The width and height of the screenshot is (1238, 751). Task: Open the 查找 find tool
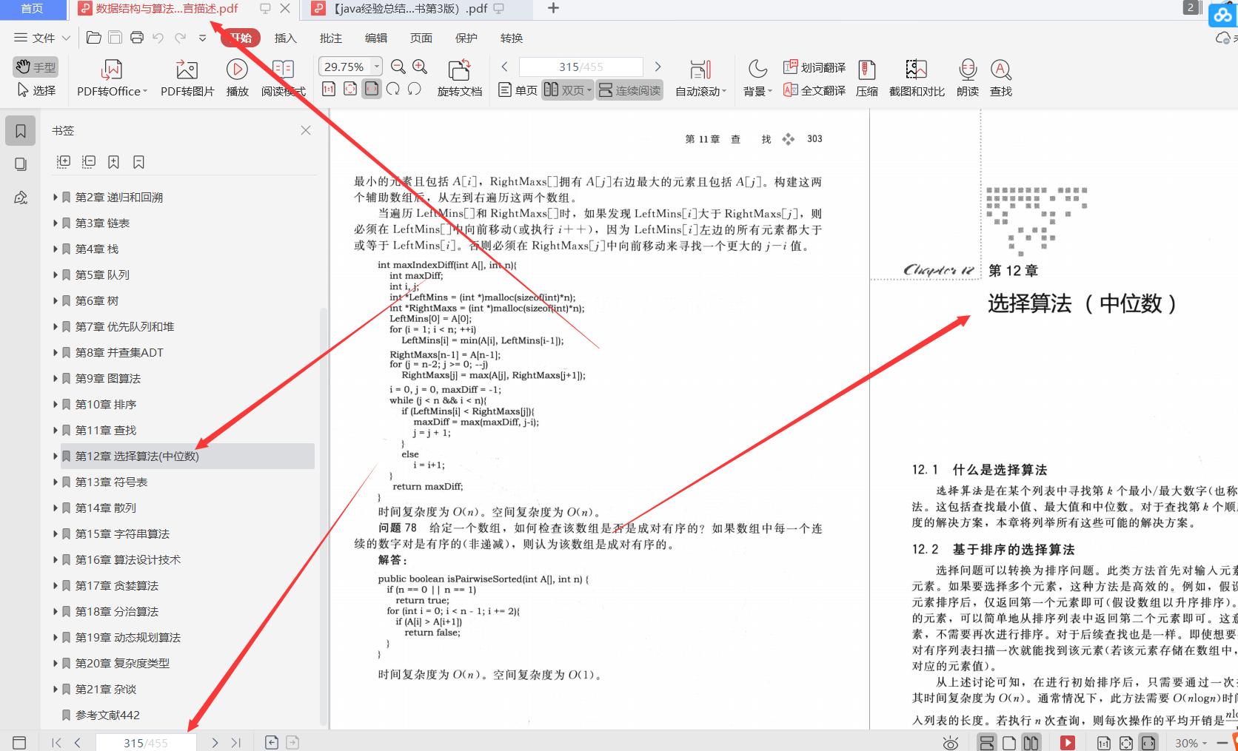point(1000,77)
